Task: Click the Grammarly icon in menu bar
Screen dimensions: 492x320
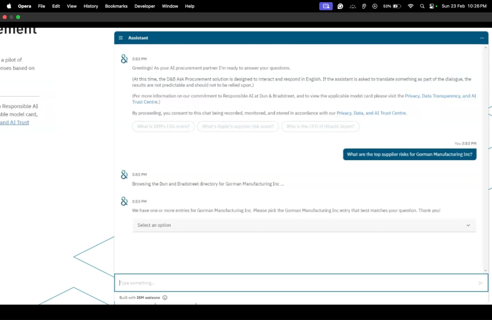Action: pos(340,6)
